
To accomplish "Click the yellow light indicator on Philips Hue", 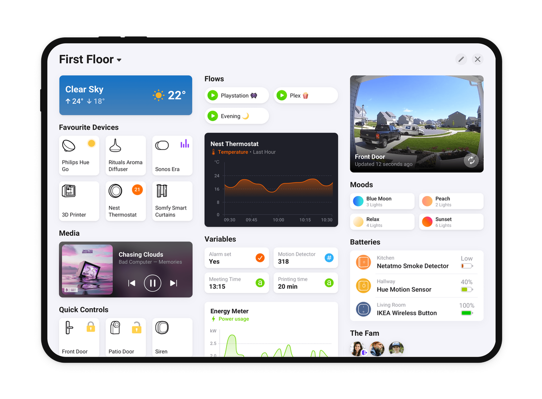I will (91, 143).
